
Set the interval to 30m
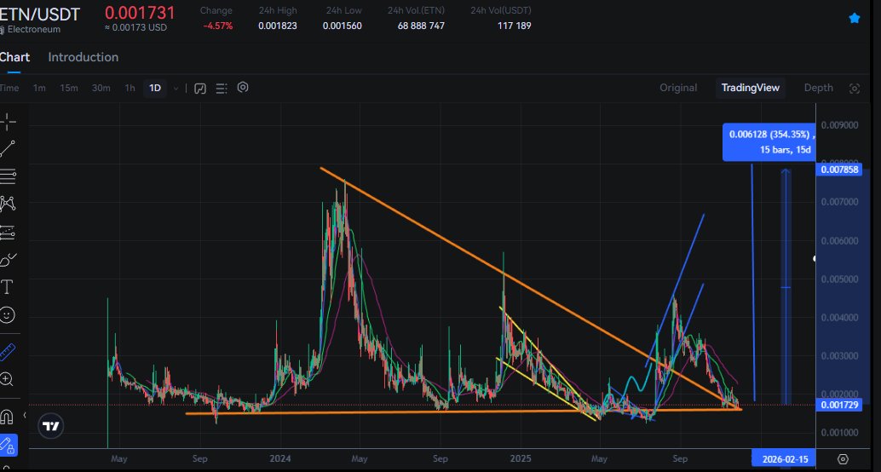(x=101, y=89)
